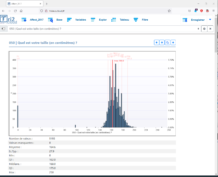Click the duplicate chart icon
The height and width of the screenshot is (177, 218).
167,43
